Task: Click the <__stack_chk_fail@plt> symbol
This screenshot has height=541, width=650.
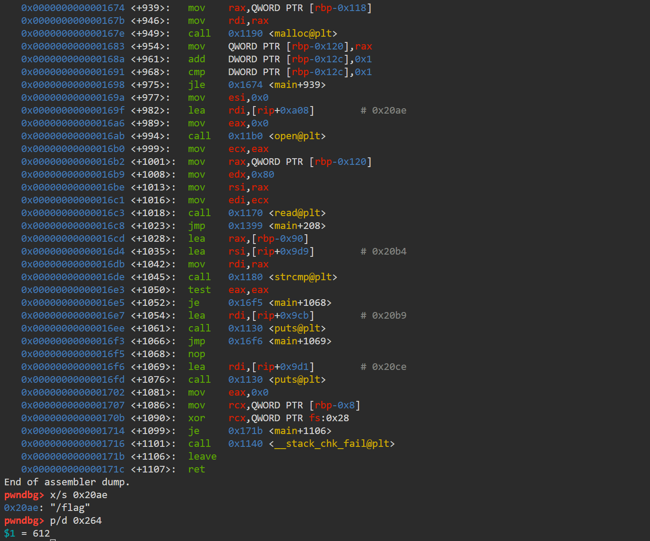Action: 332,444
